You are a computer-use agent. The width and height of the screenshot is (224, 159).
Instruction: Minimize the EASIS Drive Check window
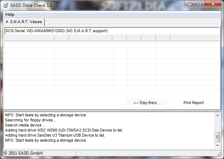click(190, 4)
